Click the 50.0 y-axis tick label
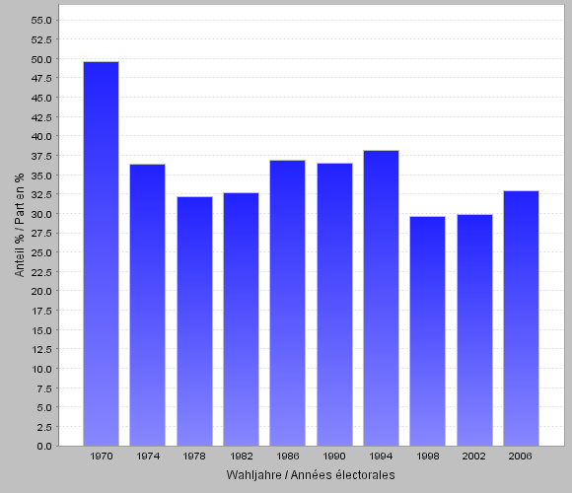The image size is (572, 493). [41, 59]
